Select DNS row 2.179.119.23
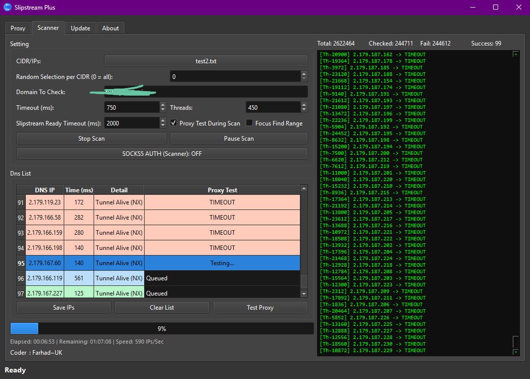The image size is (530, 379). coord(45,202)
